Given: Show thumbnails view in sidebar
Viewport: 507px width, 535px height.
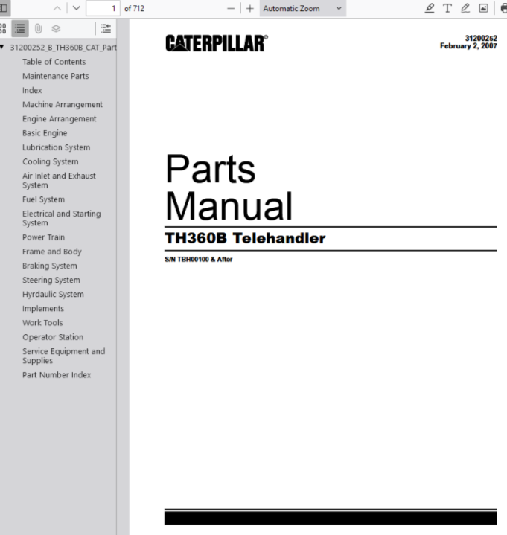Looking at the screenshot, I should (x=3, y=28).
